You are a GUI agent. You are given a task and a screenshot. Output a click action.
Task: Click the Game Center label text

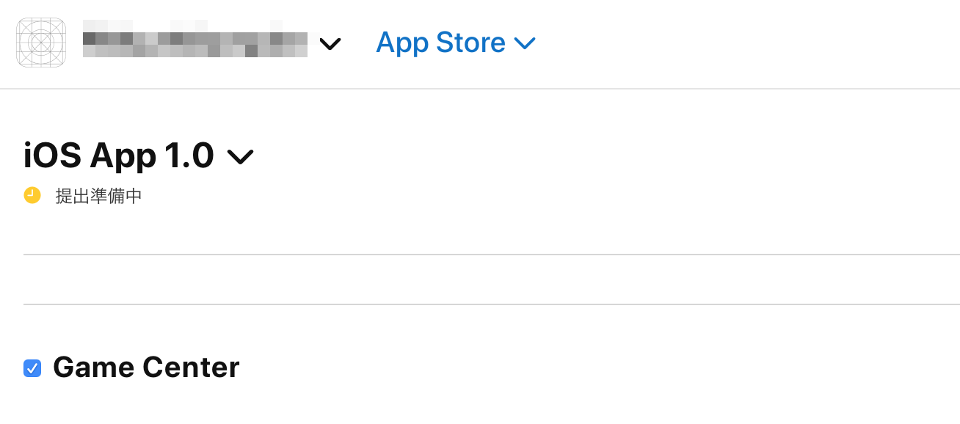click(145, 367)
